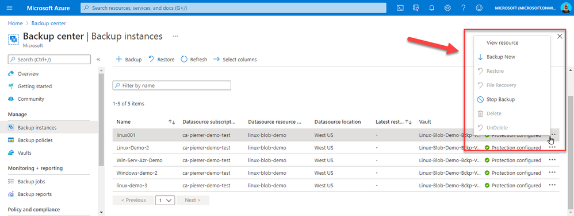
Task: Open Cloud Shell from the top bar
Action: coord(400,7)
